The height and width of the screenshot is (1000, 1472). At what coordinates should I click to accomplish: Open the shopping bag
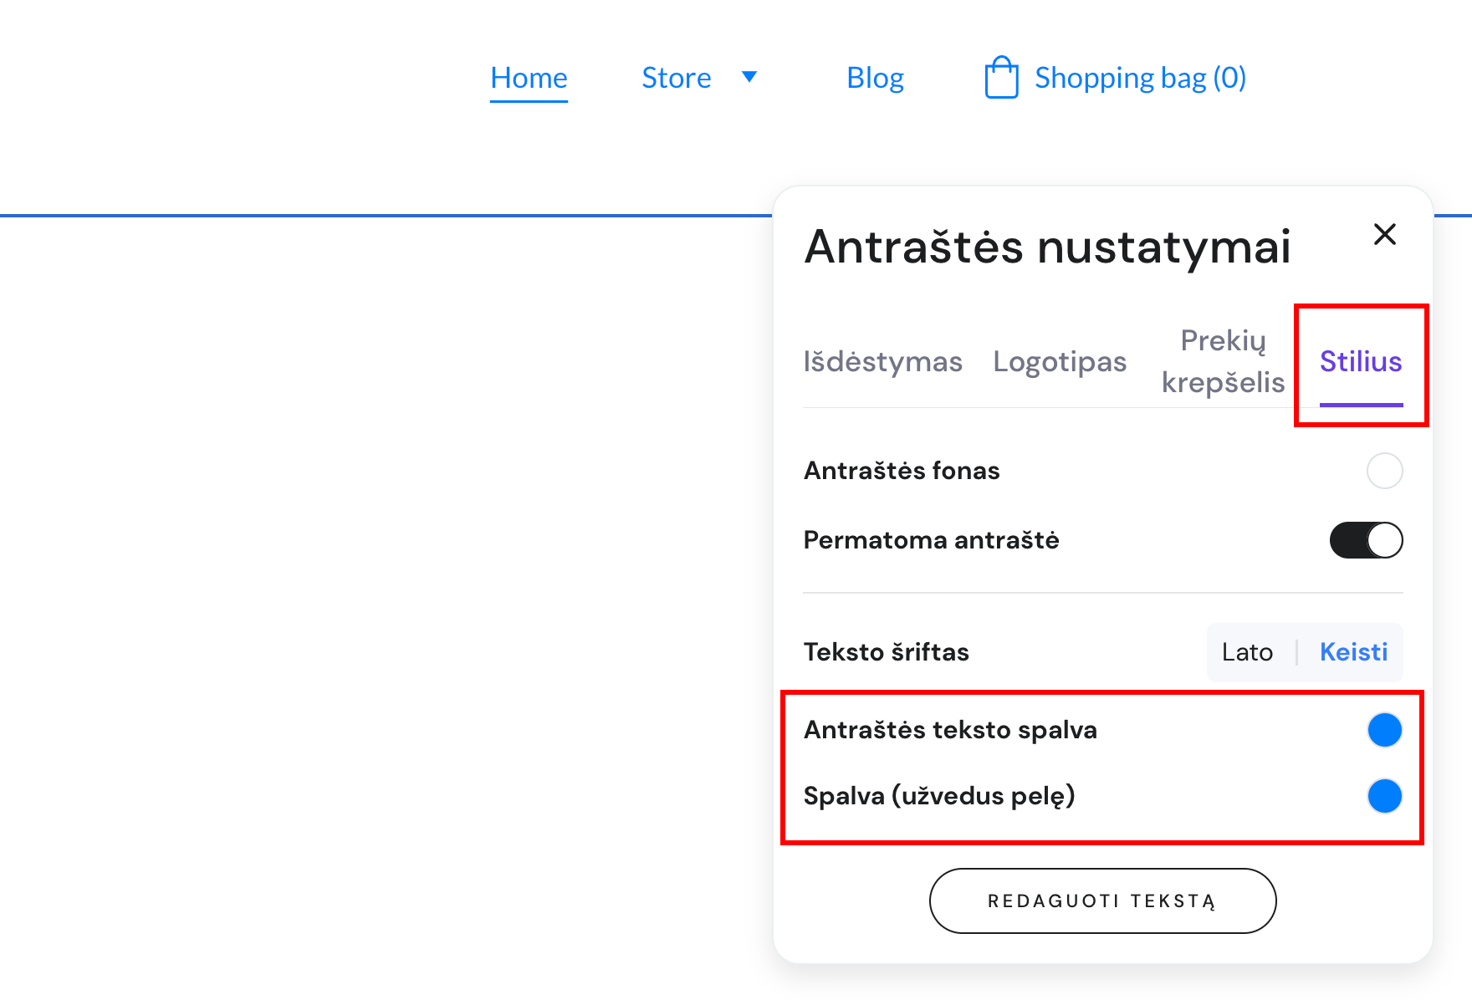click(x=1113, y=77)
